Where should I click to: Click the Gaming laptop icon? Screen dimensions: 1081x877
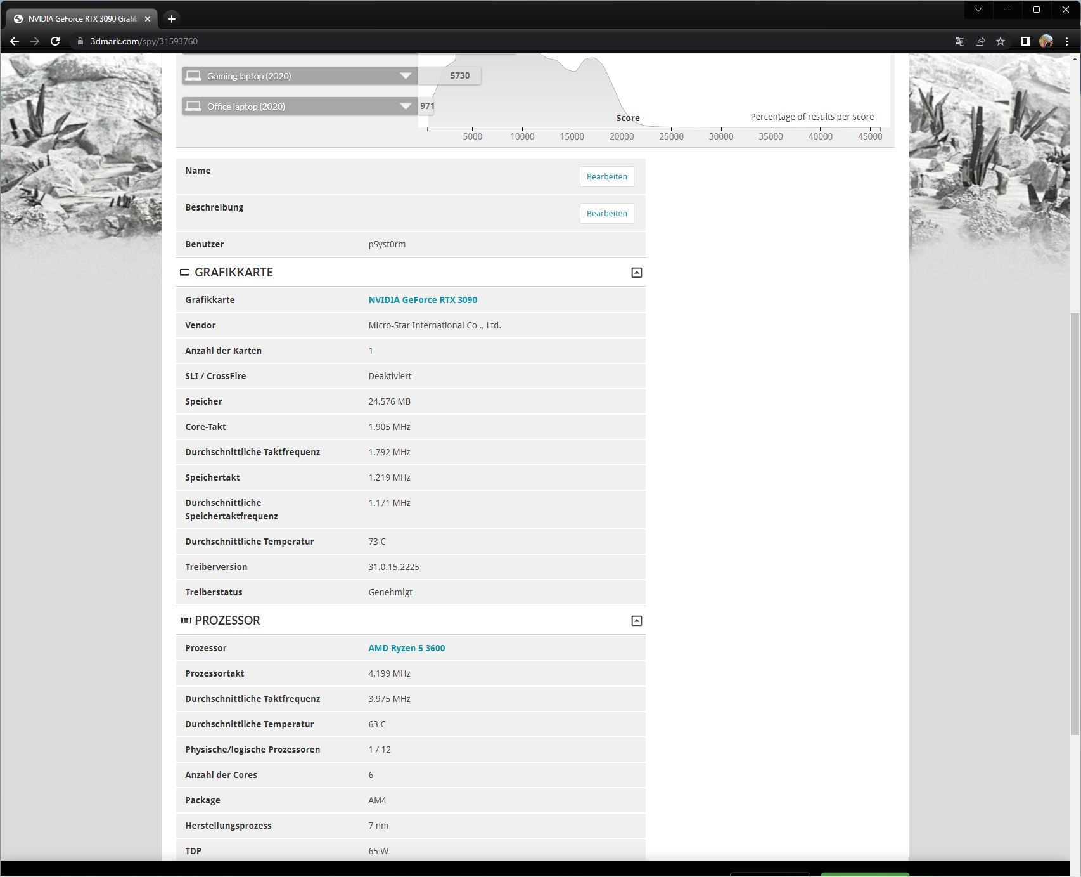193,76
